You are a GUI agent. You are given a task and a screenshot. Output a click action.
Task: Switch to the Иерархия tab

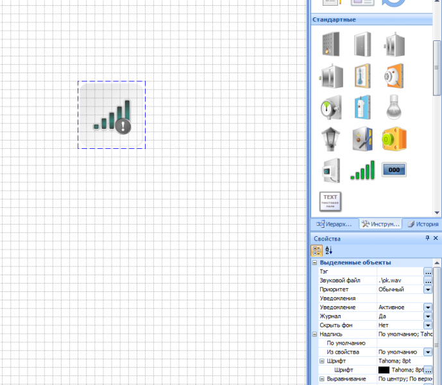[x=334, y=224]
